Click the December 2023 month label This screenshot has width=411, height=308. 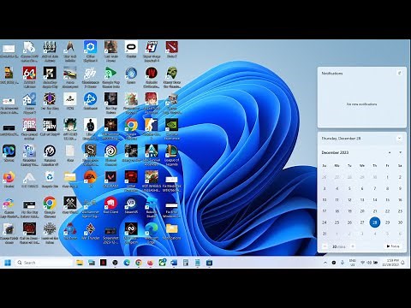[335, 152]
